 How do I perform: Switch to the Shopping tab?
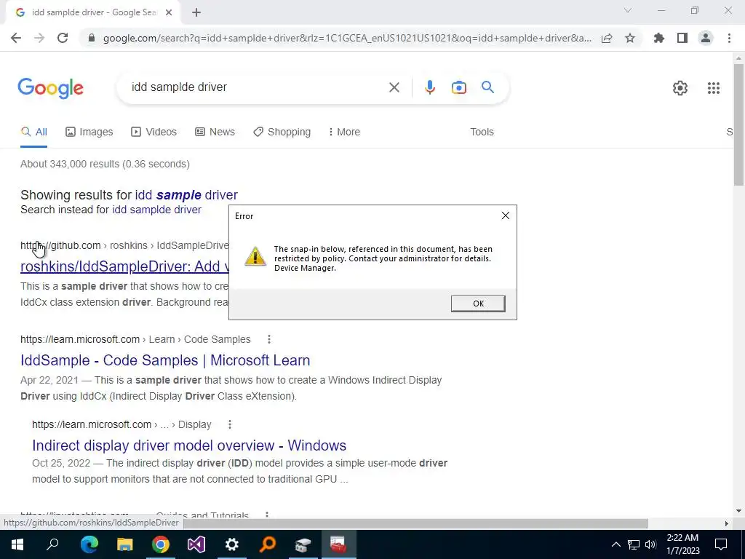pos(282,132)
